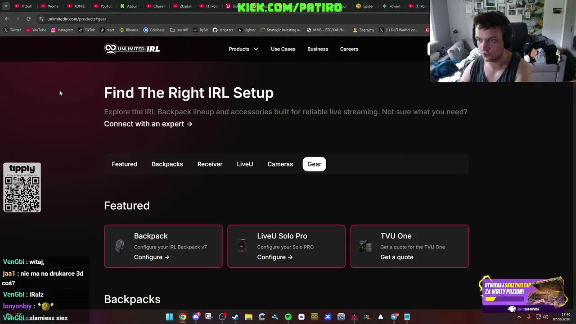Click the LiveU Solo Pro thumbnail
The image size is (576, 324).
coord(243,246)
